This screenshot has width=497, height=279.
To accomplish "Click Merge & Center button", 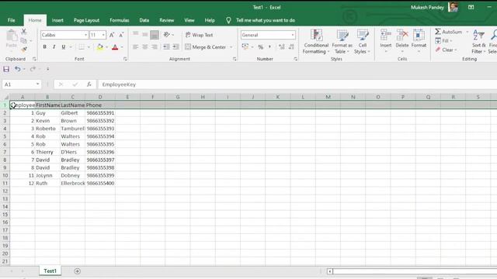I will [206, 47].
